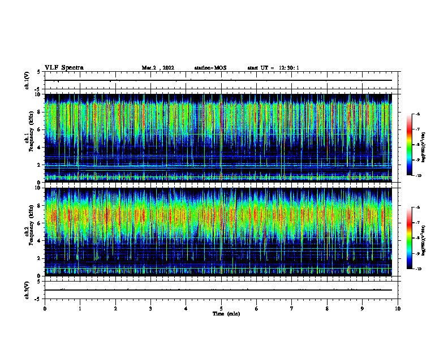Click the 'ch.1(V)' axis label

click(x=27, y=80)
